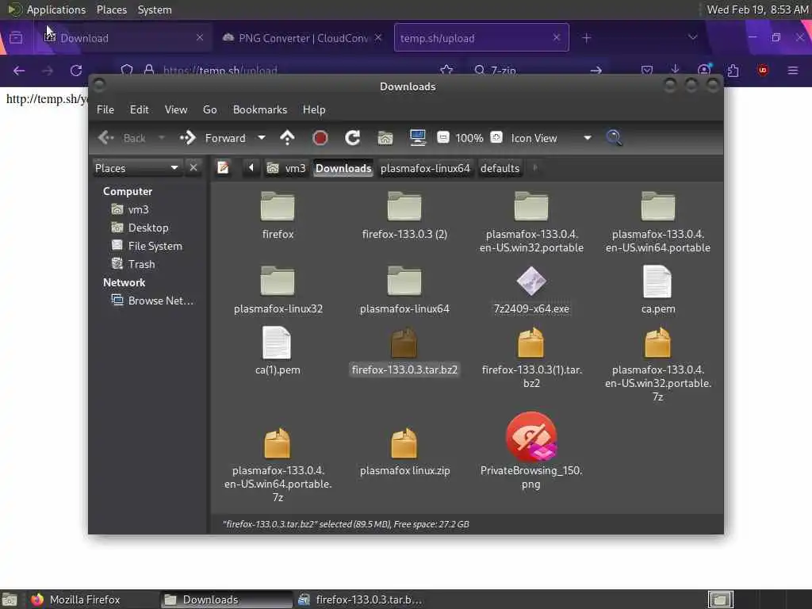The width and height of the screenshot is (812, 609).
Task: Open the Places panel menu
Action: click(111, 10)
